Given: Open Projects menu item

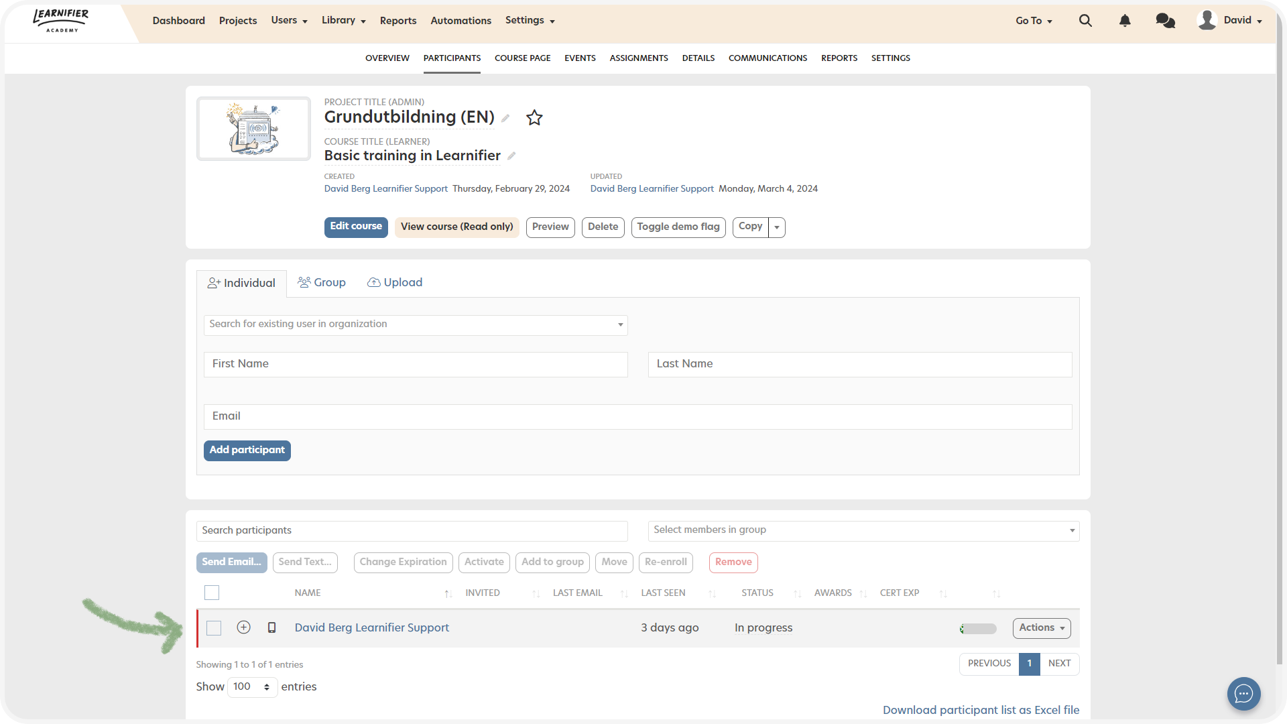Looking at the screenshot, I should tap(238, 21).
